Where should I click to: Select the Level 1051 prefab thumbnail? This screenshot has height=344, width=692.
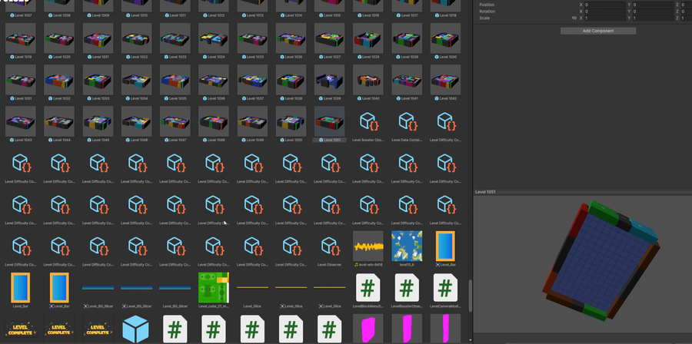coord(329,121)
